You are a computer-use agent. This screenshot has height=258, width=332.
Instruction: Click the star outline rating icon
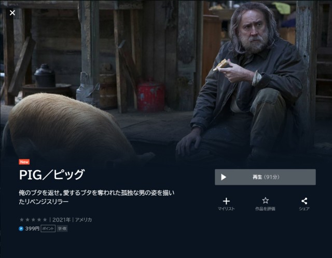point(265,200)
